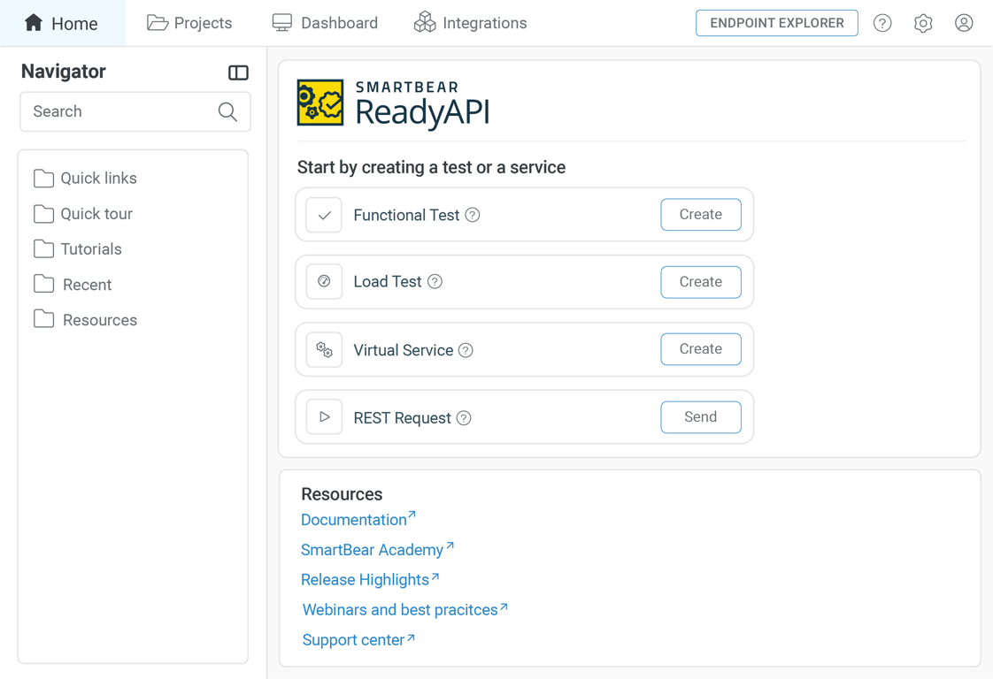Open the Recent folder in Navigator
Screen dimensions: 993x679
click(86, 284)
